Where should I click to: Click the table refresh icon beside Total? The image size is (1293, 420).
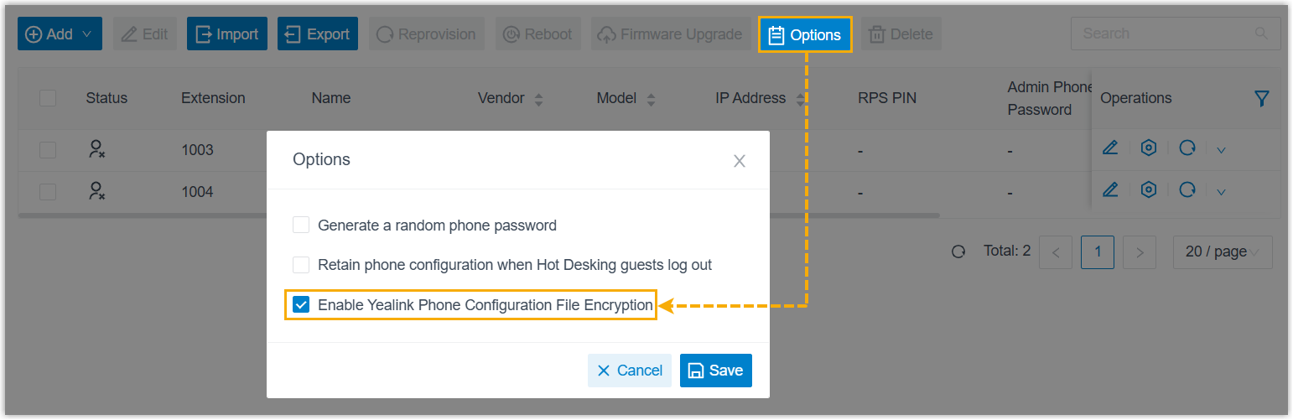click(x=958, y=251)
